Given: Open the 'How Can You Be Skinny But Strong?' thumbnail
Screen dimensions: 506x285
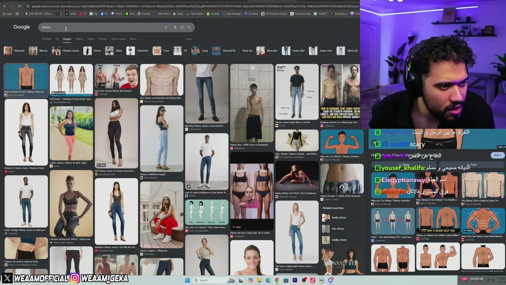Looking at the screenshot, I should point(116,80).
